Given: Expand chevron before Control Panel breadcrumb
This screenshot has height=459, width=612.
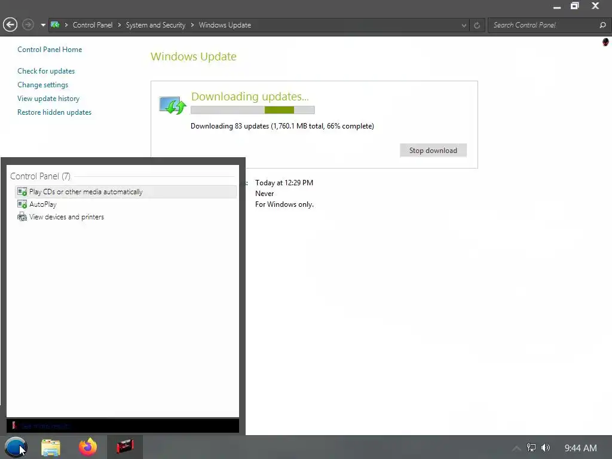Looking at the screenshot, I should [x=66, y=25].
